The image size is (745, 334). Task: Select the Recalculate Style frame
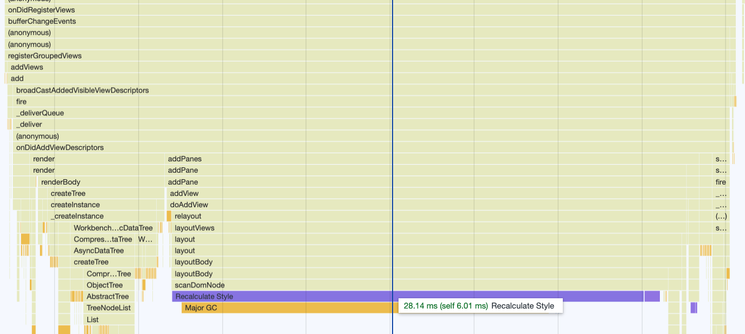271,296
